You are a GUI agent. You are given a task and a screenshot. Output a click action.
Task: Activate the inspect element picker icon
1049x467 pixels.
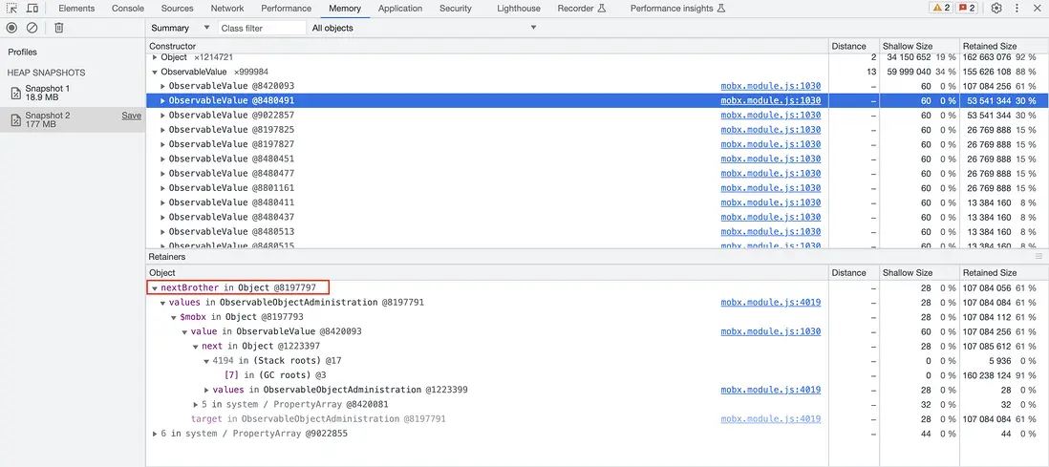(x=11, y=9)
